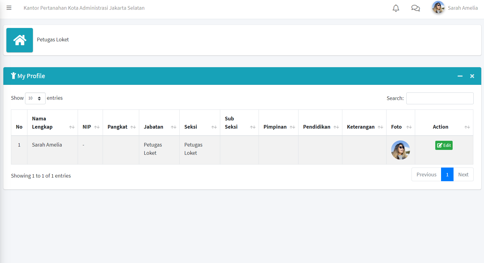Open the hamburger sidebar menu
Screen dimensions: 484x263
point(9,8)
